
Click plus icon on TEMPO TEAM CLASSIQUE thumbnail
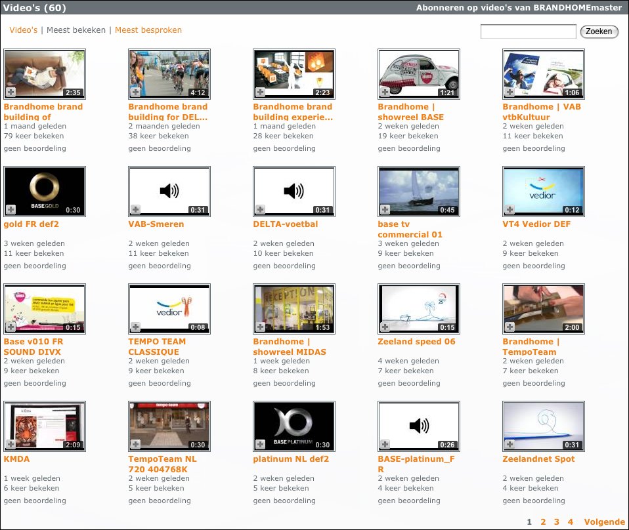coord(136,327)
